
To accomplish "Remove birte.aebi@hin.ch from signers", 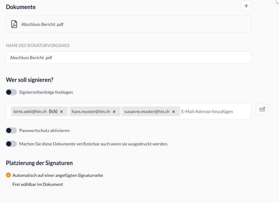I will [x=61, y=112].
